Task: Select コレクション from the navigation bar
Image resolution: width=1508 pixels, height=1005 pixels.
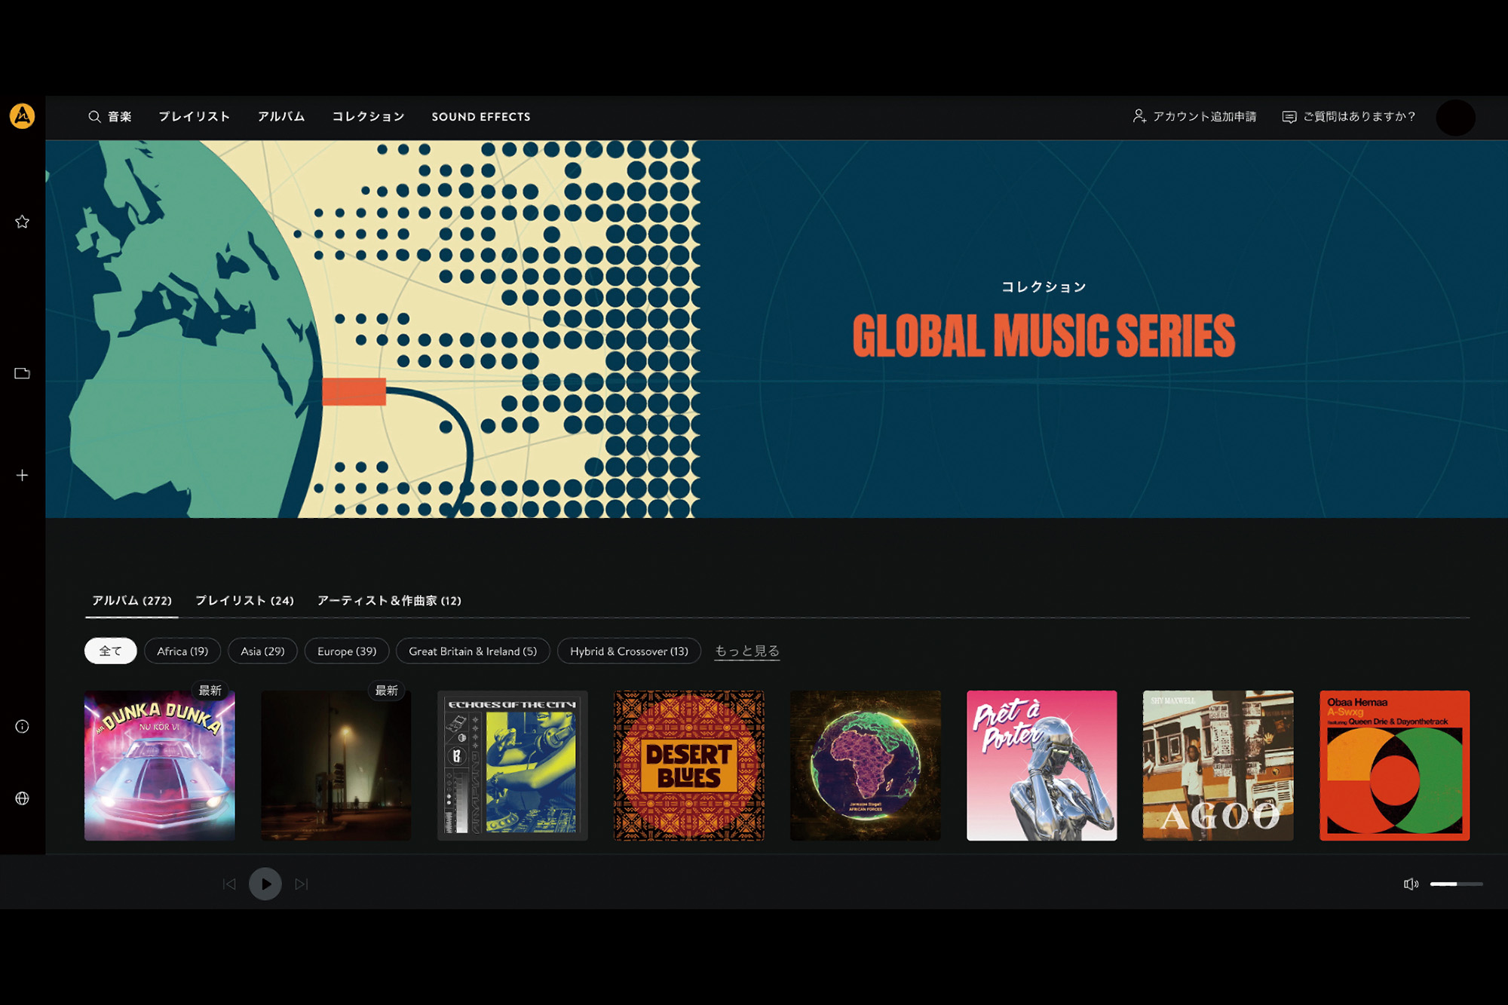Action: (x=368, y=117)
